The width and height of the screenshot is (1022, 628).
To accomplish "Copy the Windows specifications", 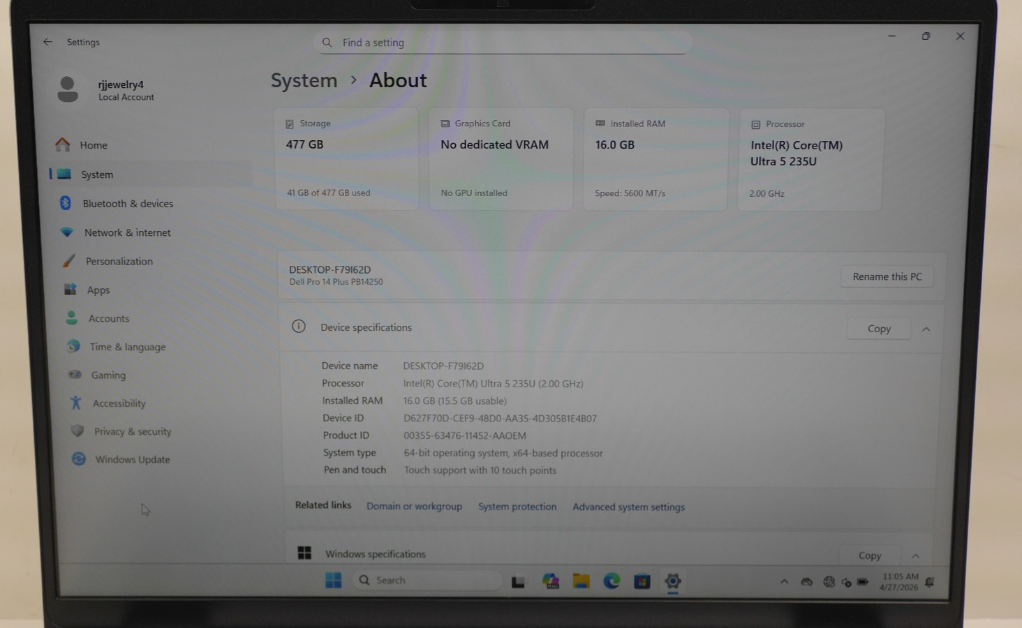I will [x=870, y=555].
